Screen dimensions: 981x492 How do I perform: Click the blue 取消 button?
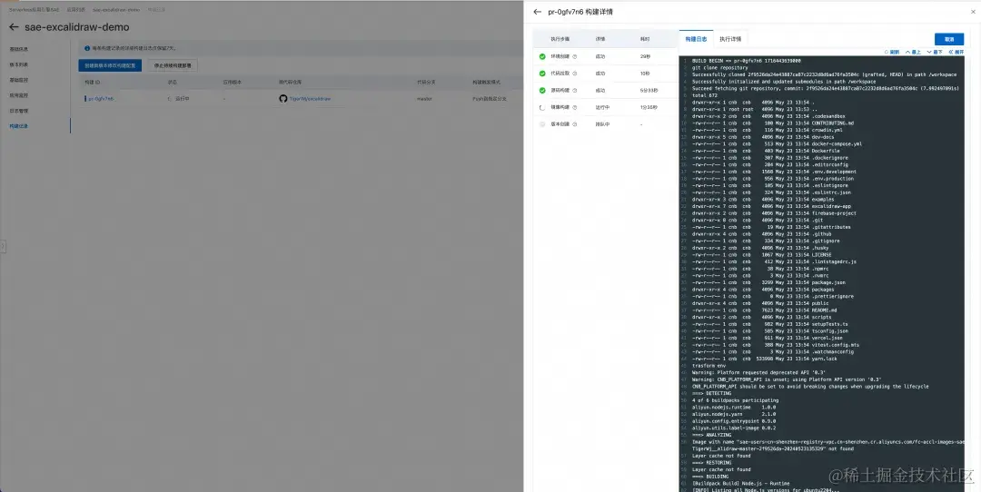[x=949, y=39]
